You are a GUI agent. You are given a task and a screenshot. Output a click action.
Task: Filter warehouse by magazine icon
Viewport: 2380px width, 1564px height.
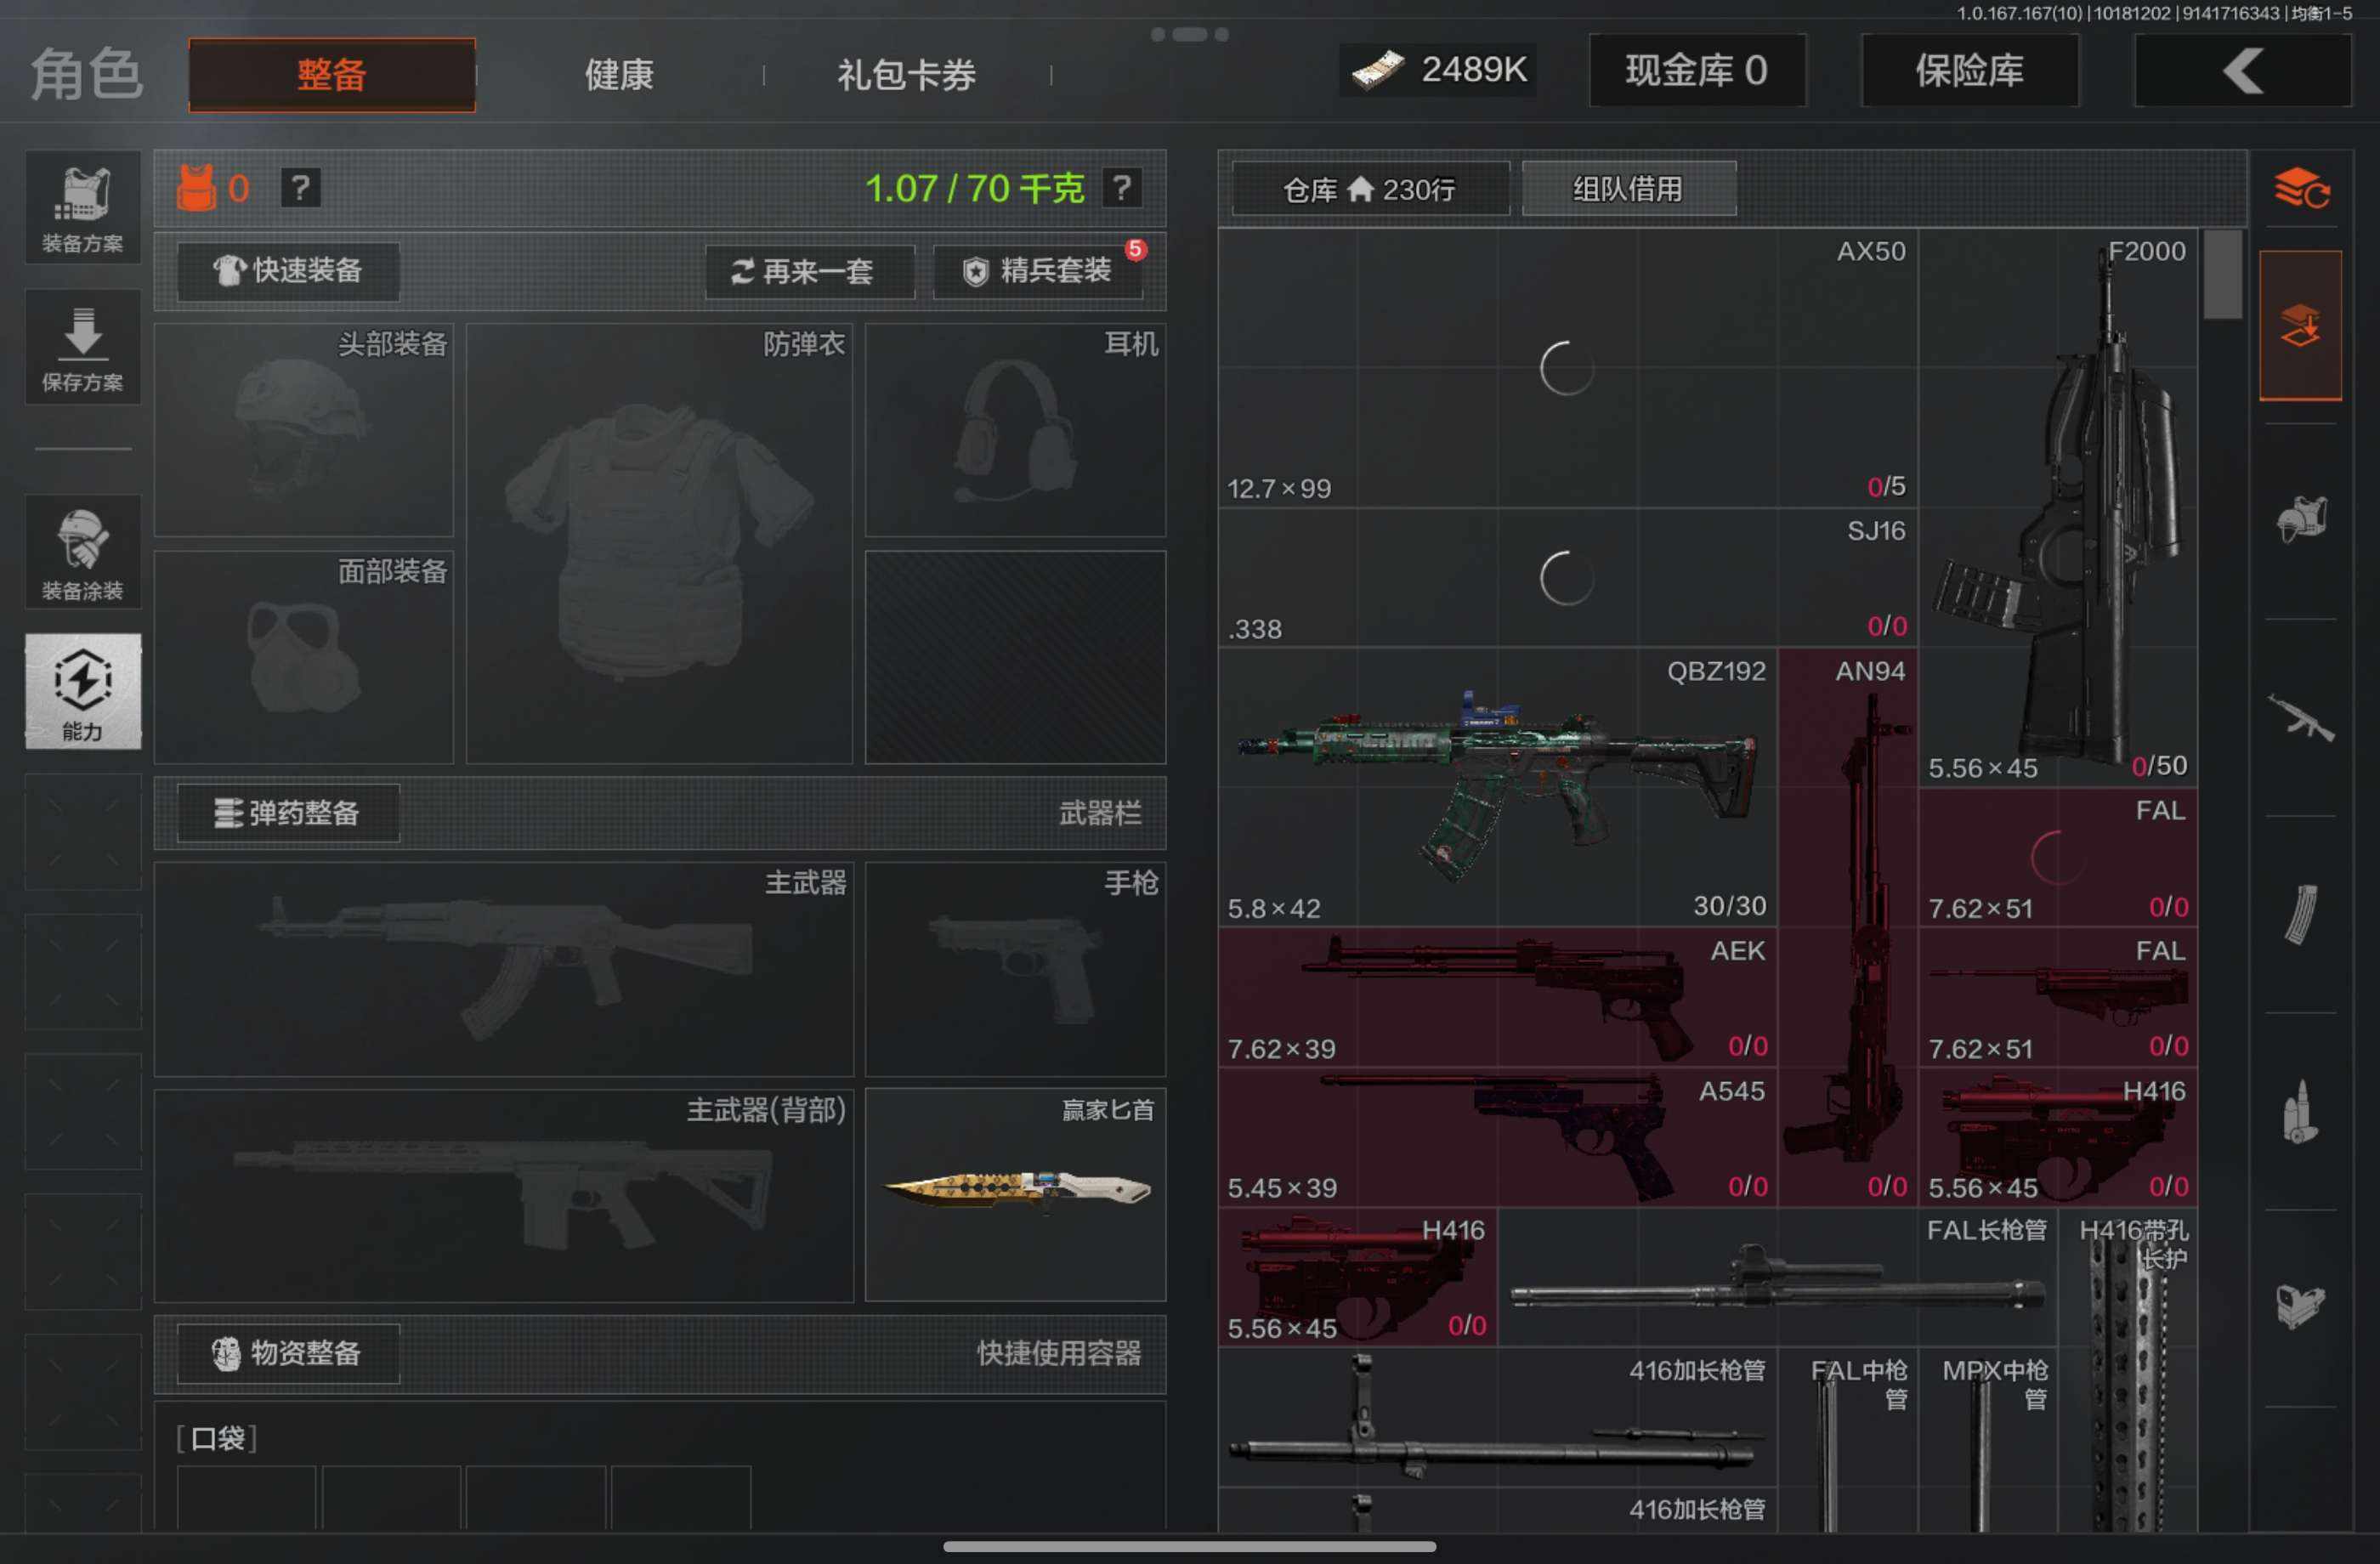tap(2300, 913)
